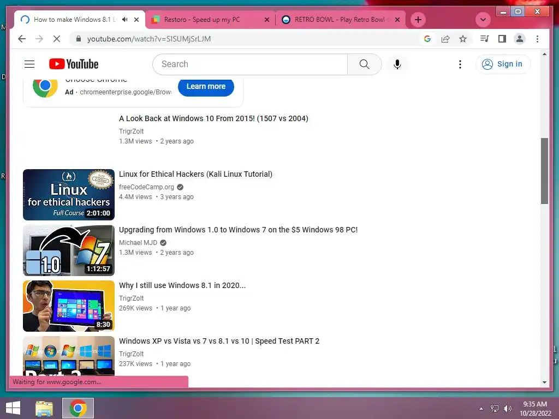This screenshot has height=419, width=559.
Task: Open media control playlist icon
Action: (484, 39)
